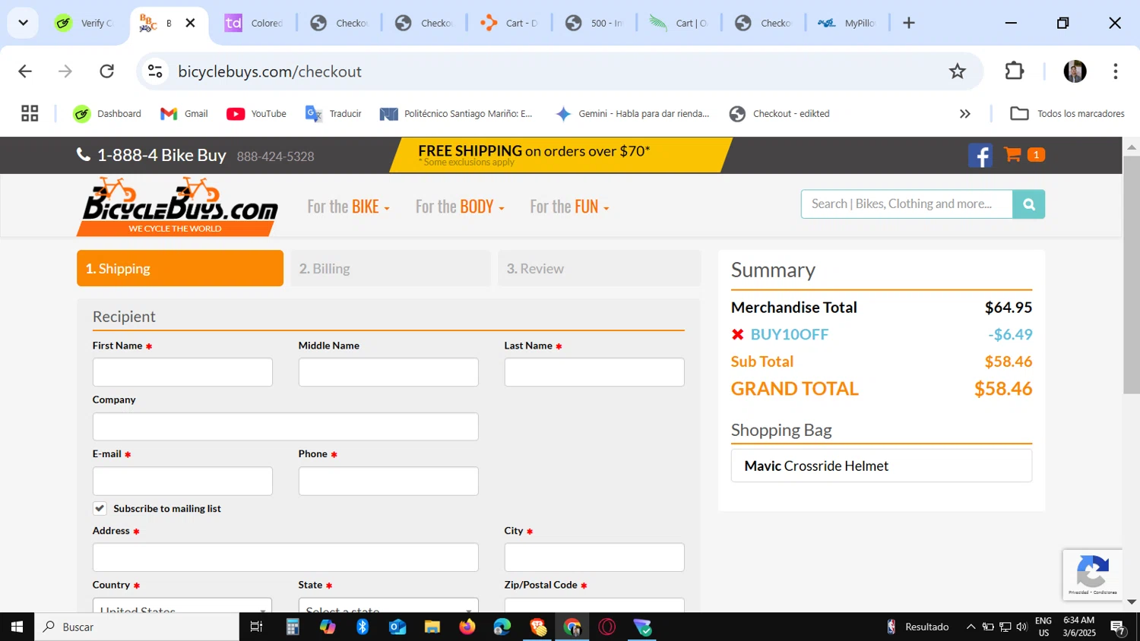Untick Subscribe to mailing list checkbox
1140x641 pixels.
click(x=100, y=508)
